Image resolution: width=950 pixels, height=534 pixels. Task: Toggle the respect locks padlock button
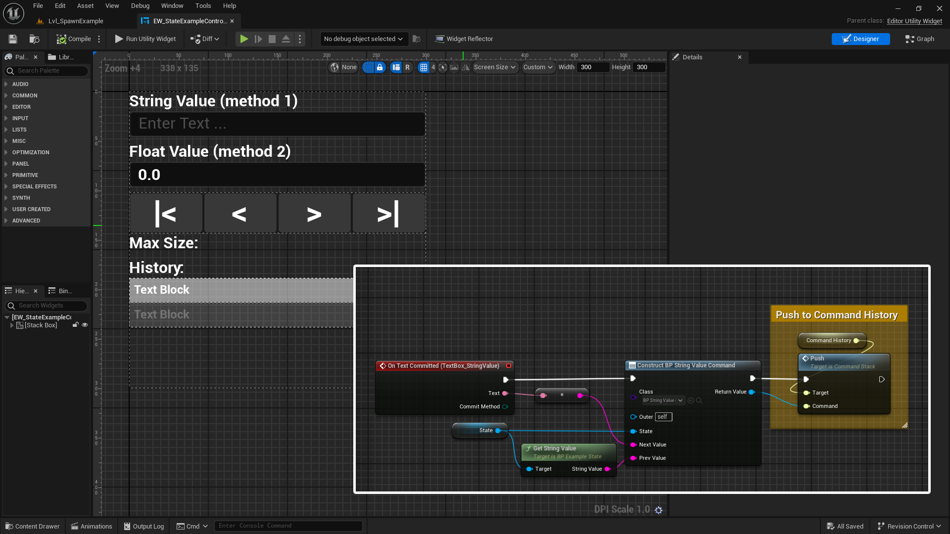pyautogui.click(x=380, y=67)
